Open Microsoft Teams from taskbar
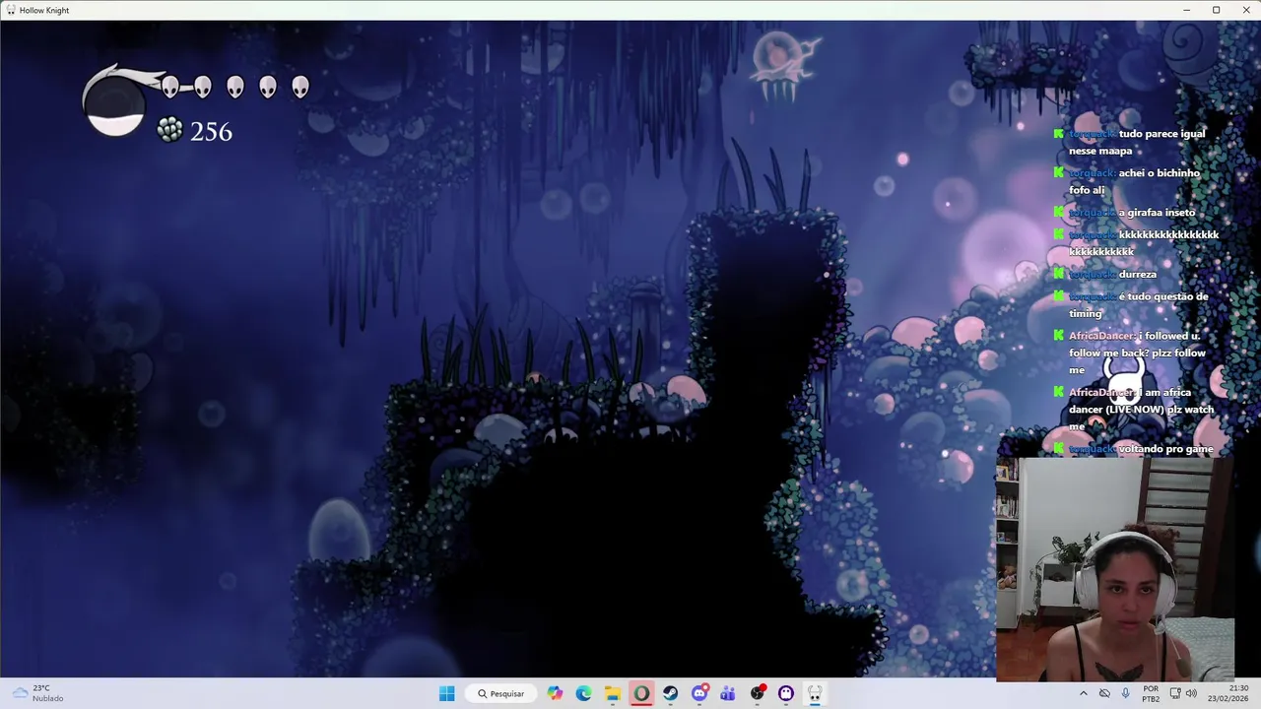 point(728,693)
